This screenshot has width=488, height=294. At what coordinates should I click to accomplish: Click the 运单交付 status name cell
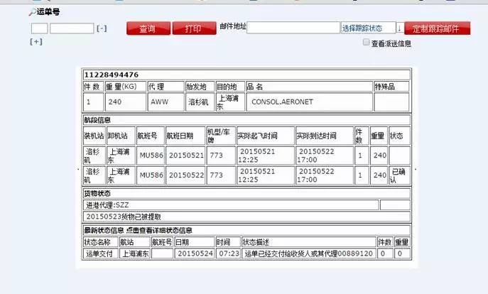[101, 254]
